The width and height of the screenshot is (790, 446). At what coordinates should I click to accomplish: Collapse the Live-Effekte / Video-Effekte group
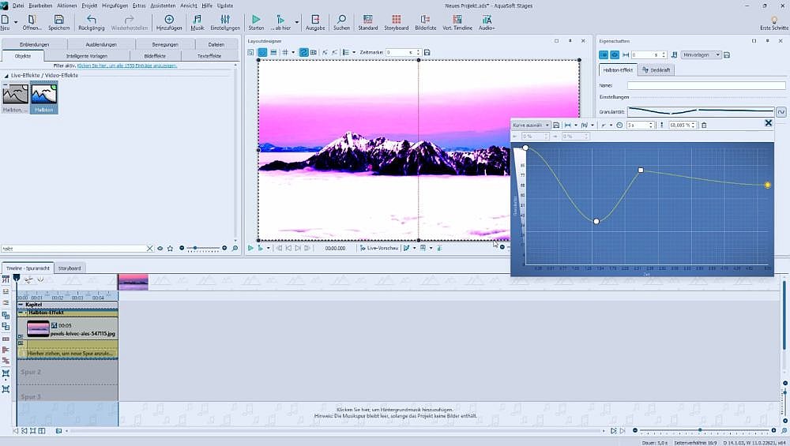[6, 75]
